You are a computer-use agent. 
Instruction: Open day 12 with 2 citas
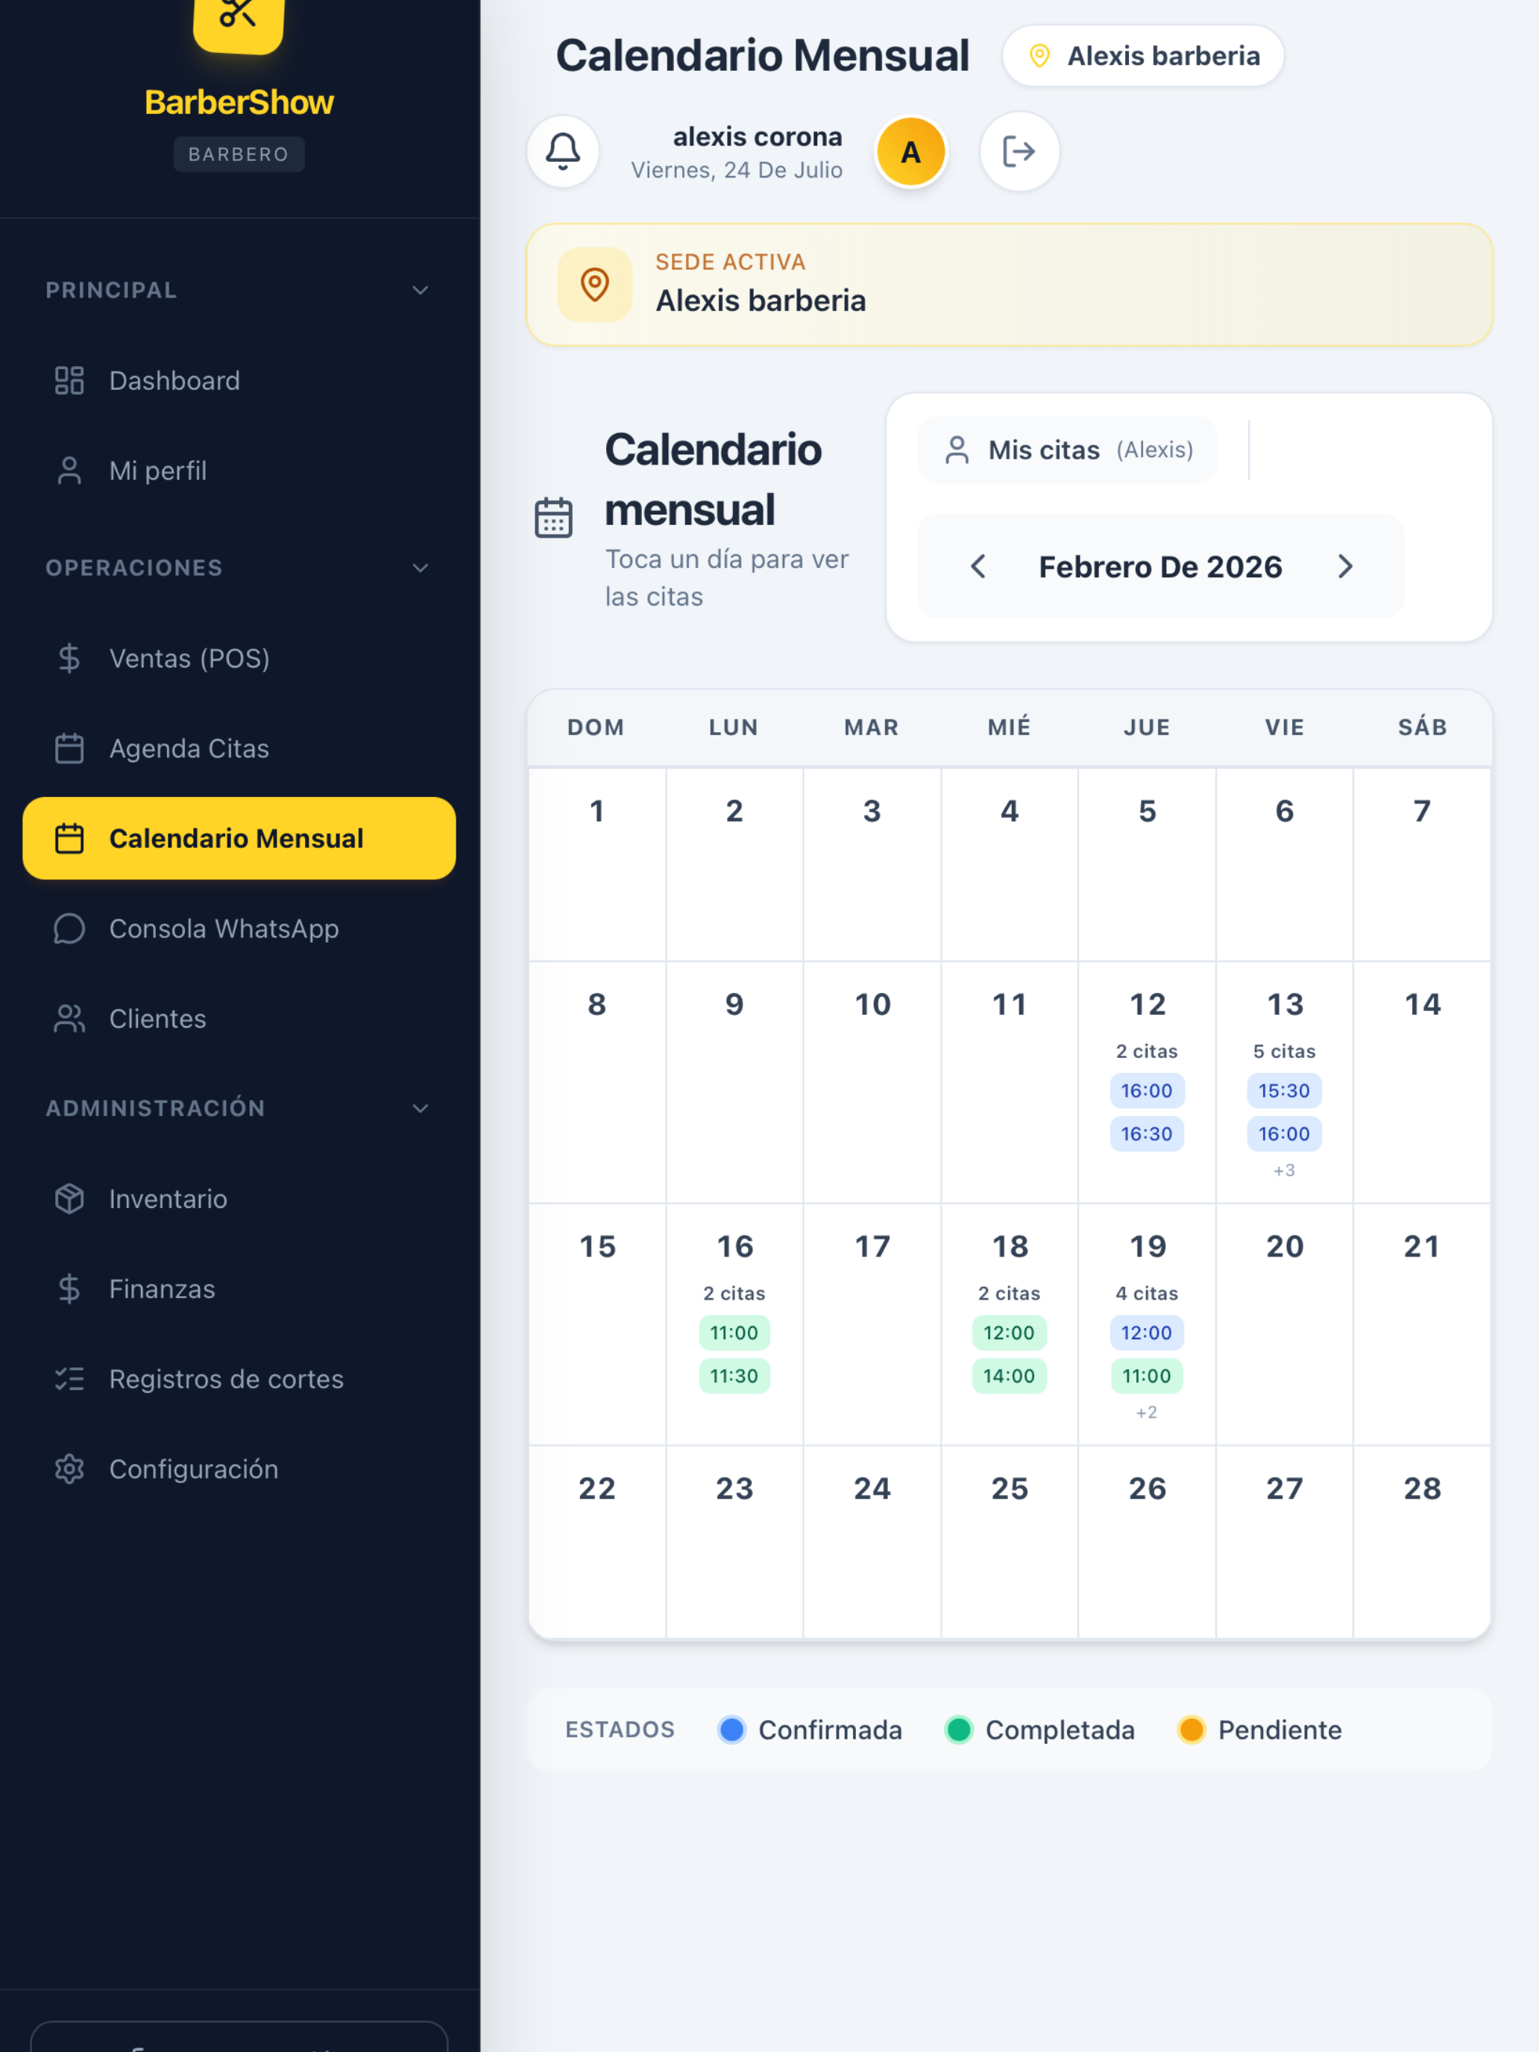point(1147,1082)
